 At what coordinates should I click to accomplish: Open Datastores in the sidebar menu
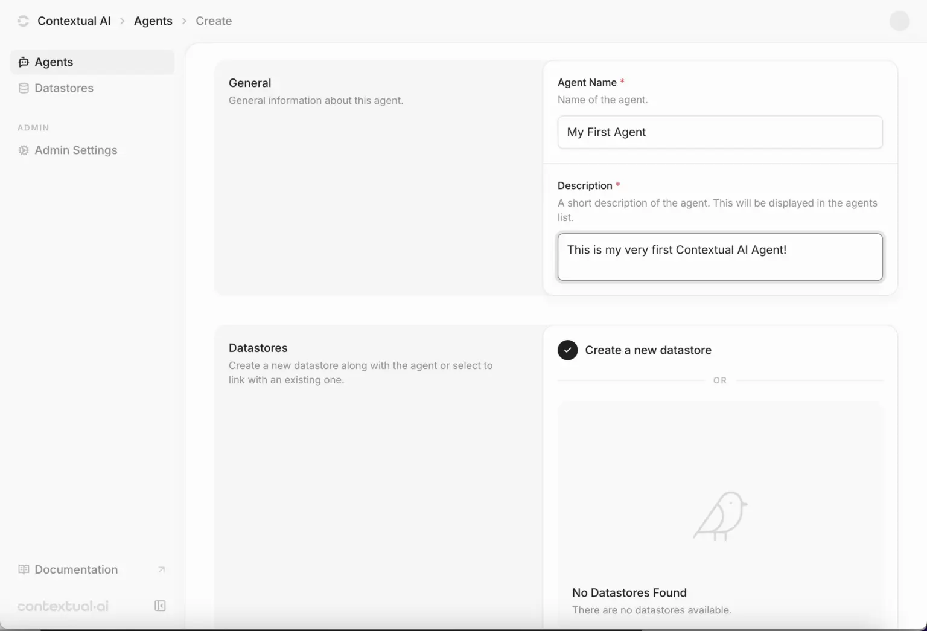(x=92, y=88)
